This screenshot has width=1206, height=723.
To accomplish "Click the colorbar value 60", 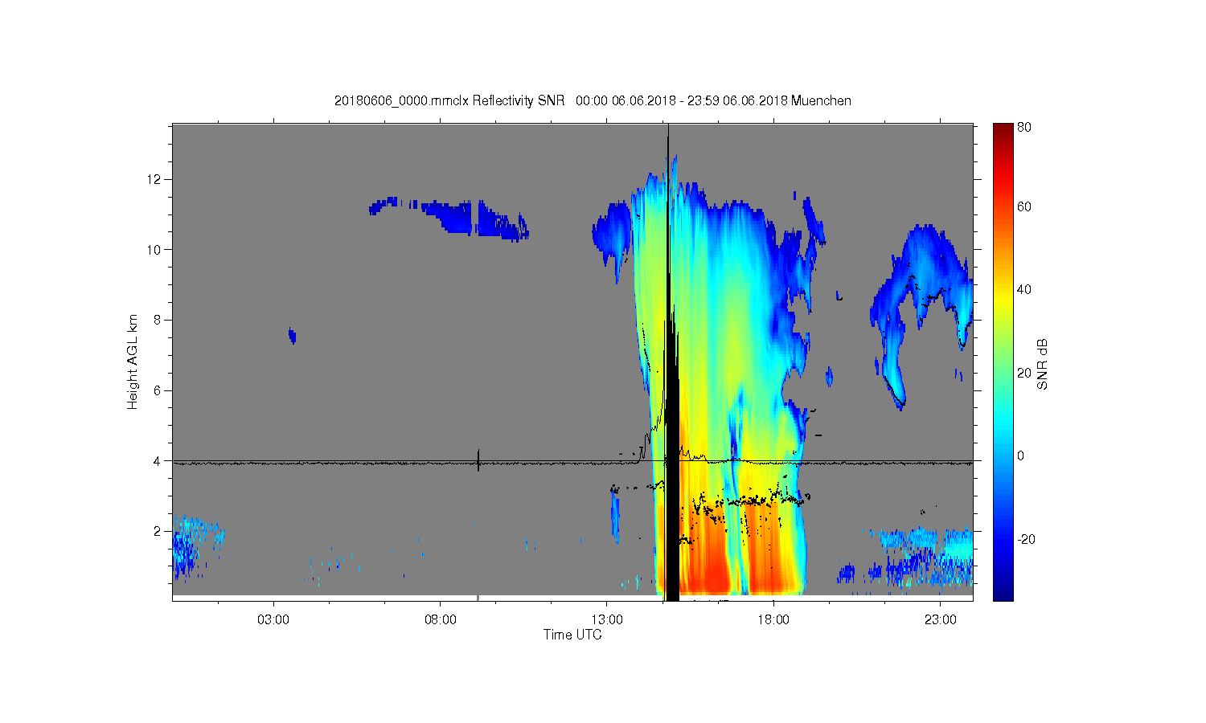I will coord(1024,206).
